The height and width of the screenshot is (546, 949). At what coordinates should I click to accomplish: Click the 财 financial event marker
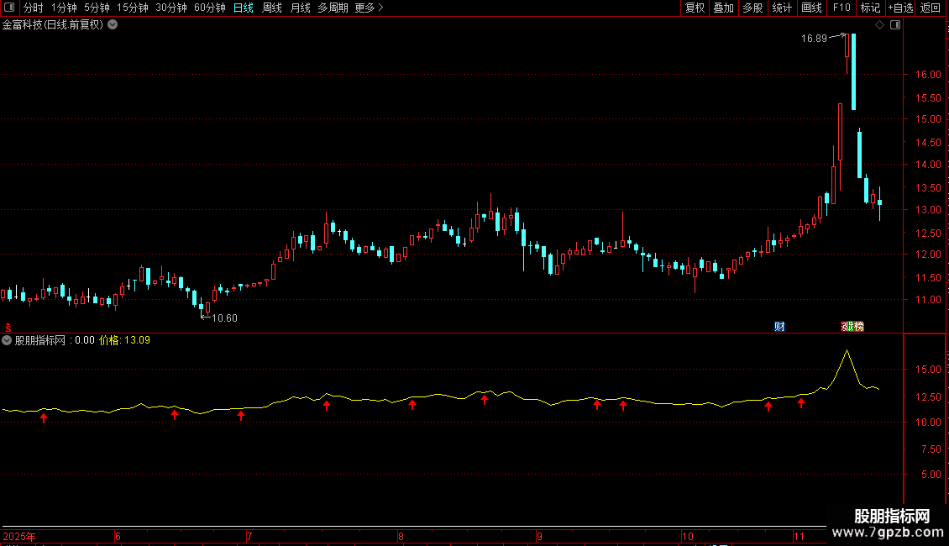[779, 326]
